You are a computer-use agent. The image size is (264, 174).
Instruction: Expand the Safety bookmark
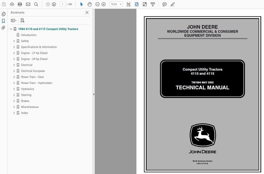point(14,41)
